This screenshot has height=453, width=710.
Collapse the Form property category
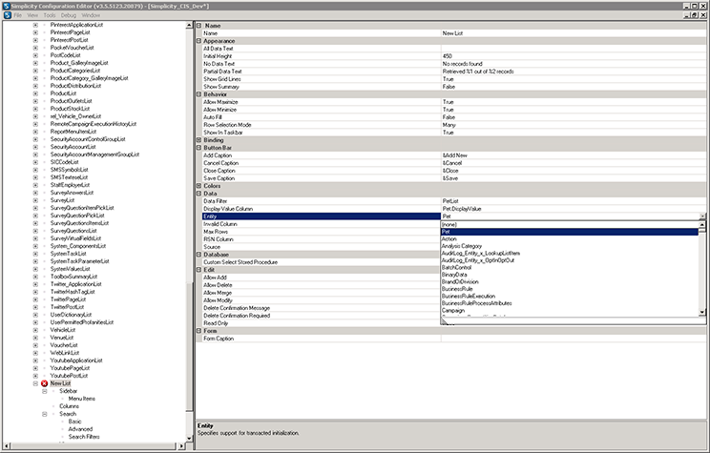(198, 331)
